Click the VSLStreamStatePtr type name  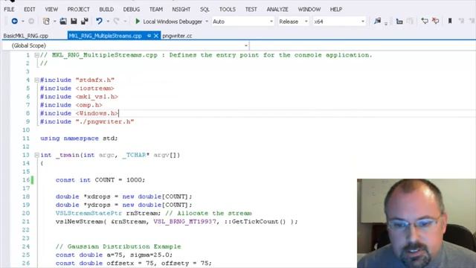pos(89,214)
